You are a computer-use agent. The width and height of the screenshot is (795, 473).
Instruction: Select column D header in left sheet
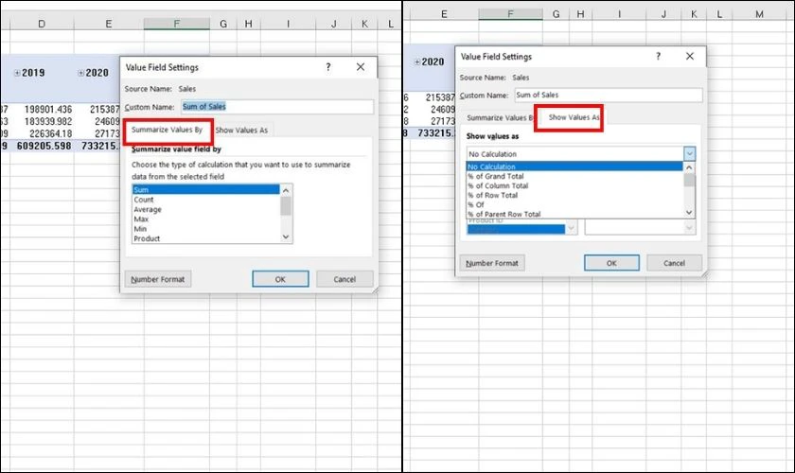42,24
